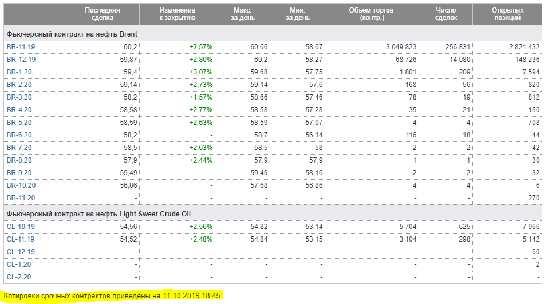Select the BR-2.20 contract link
Viewport: 544px width, 304px height.
[19, 85]
